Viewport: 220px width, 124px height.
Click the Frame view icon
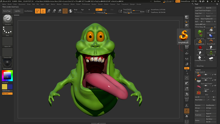(187, 78)
